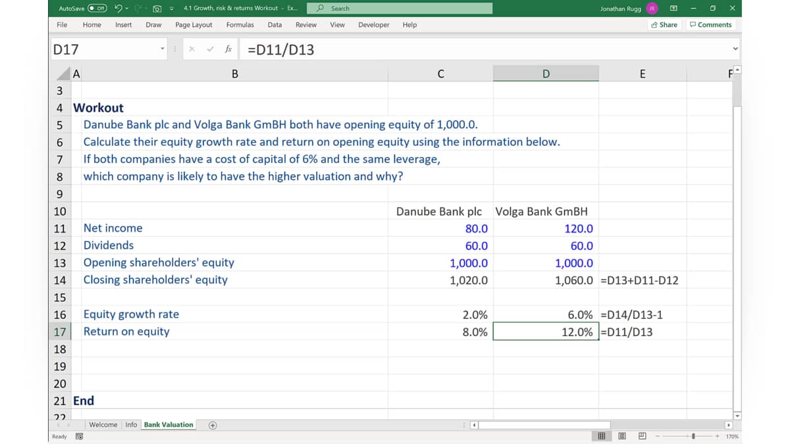Select row 11 header
The height and width of the screenshot is (444, 790).
pos(60,228)
